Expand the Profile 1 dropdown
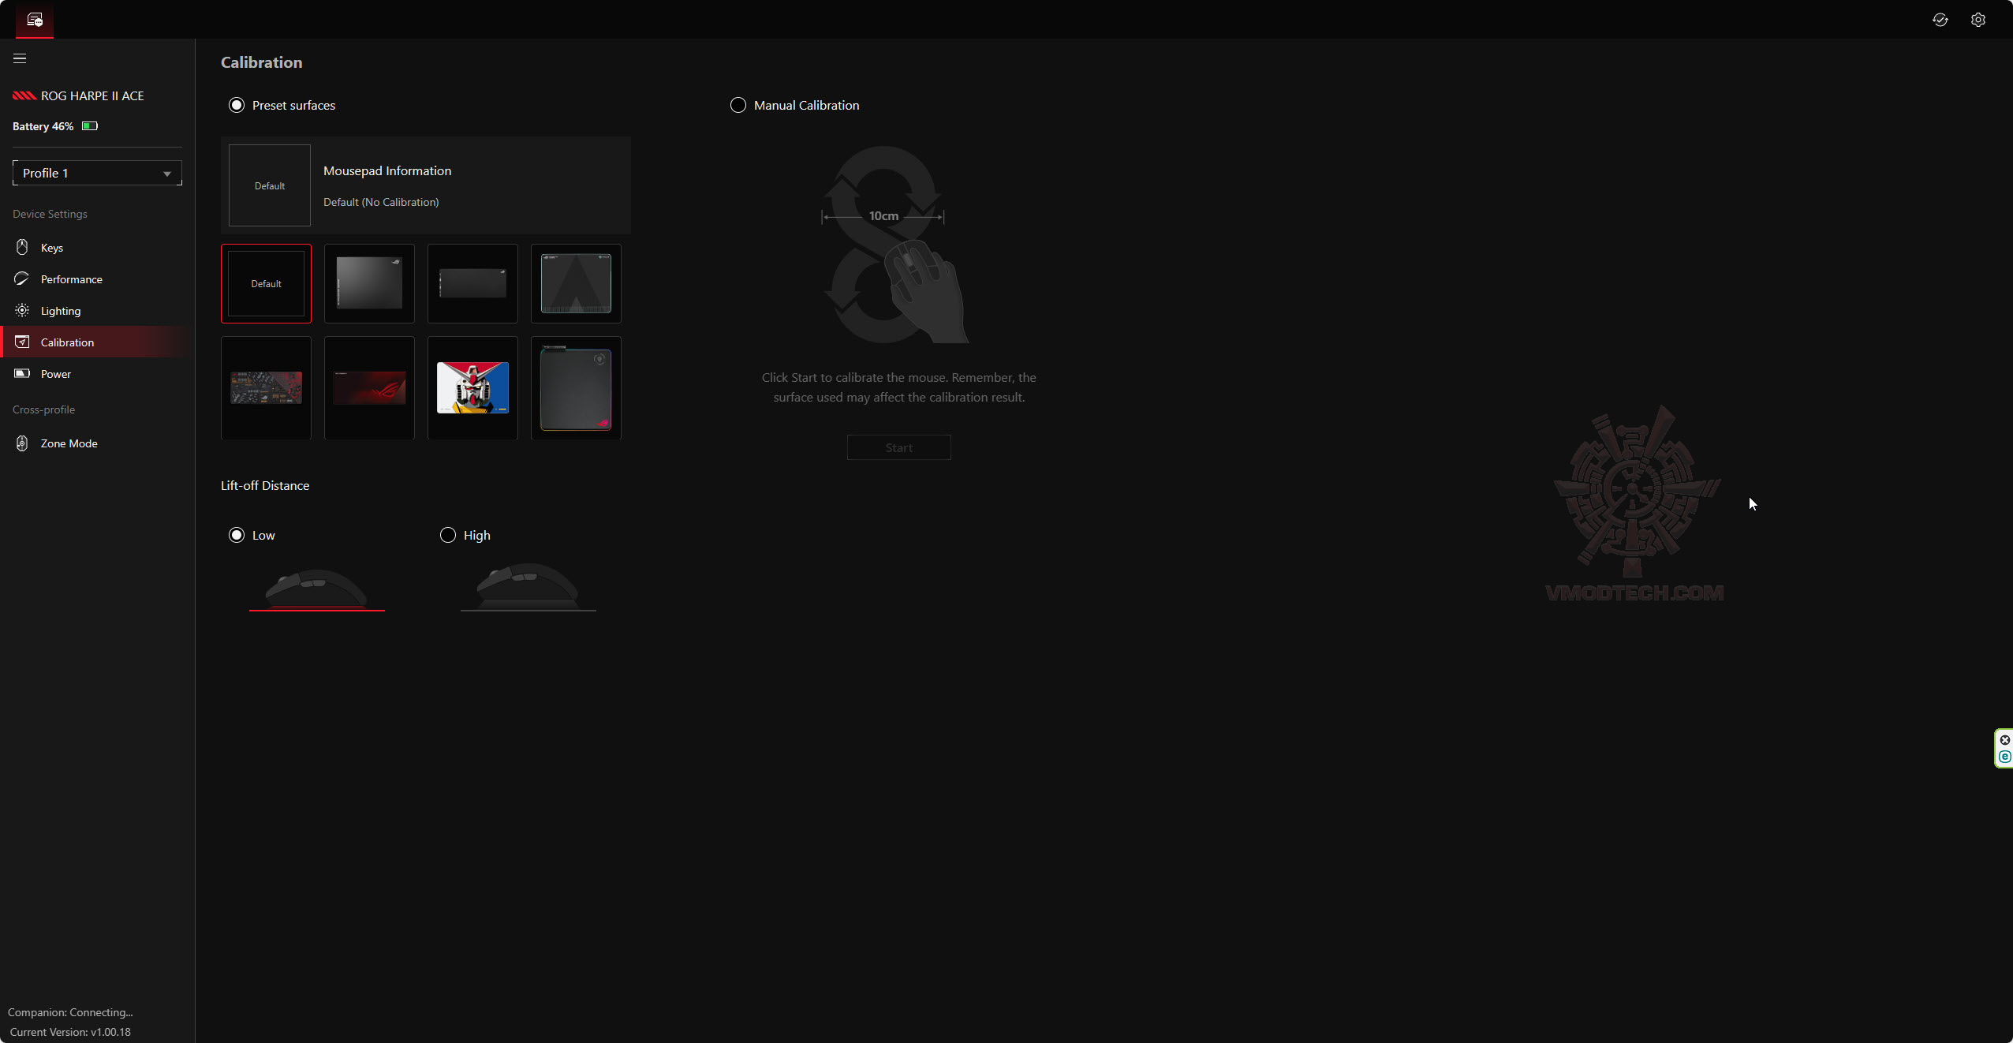The image size is (2013, 1043). tap(97, 173)
